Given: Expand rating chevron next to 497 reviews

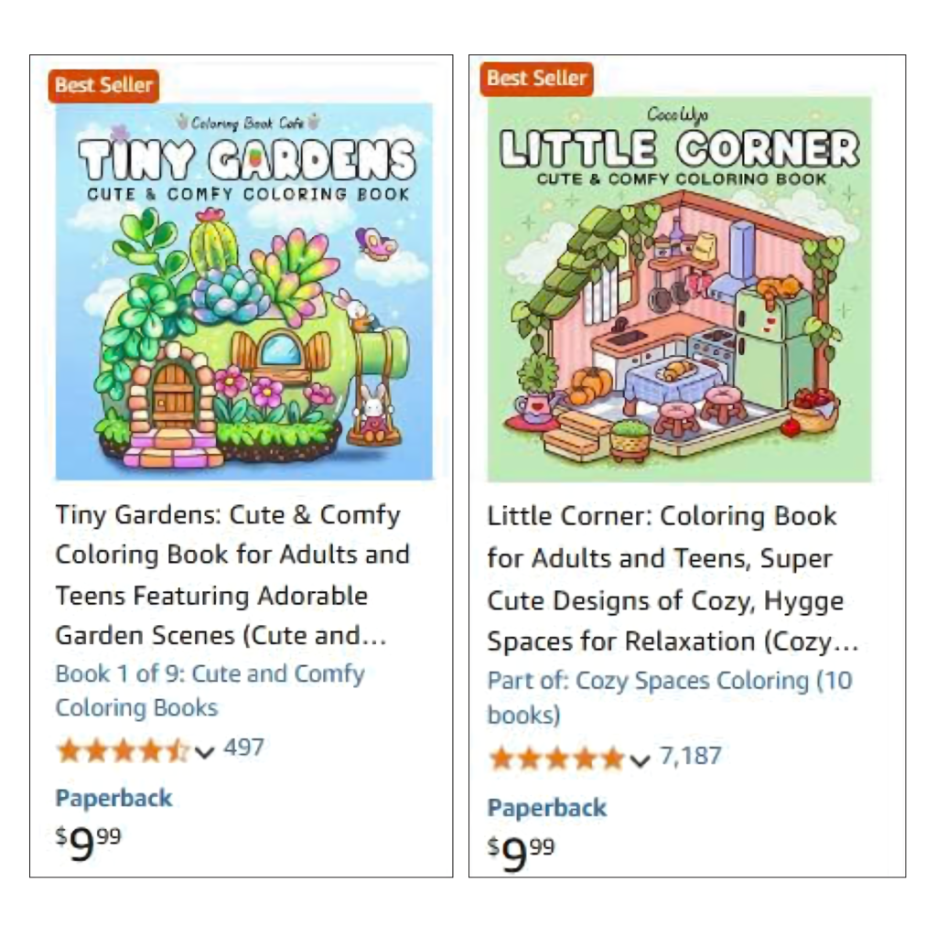Looking at the screenshot, I should click(204, 752).
